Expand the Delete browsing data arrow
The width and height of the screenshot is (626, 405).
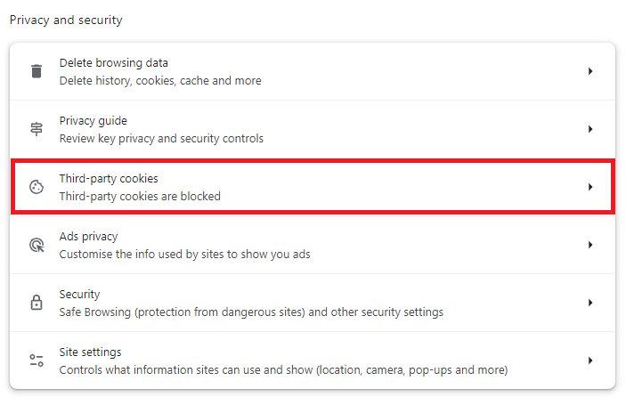pos(590,71)
